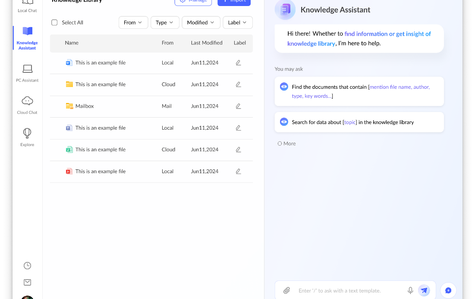Switch to Cloud Chat in sidebar
Image resolution: width=475 pixels, height=299 pixels.
(x=27, y=105)
